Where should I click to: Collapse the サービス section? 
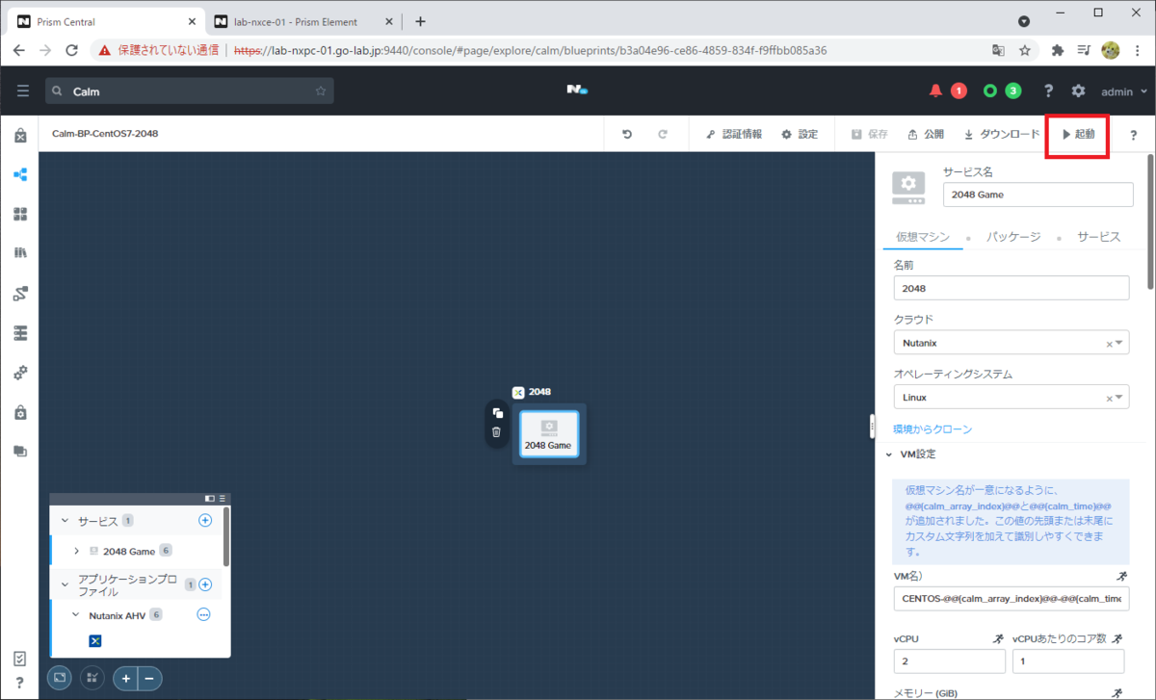(x=66, y=521)
